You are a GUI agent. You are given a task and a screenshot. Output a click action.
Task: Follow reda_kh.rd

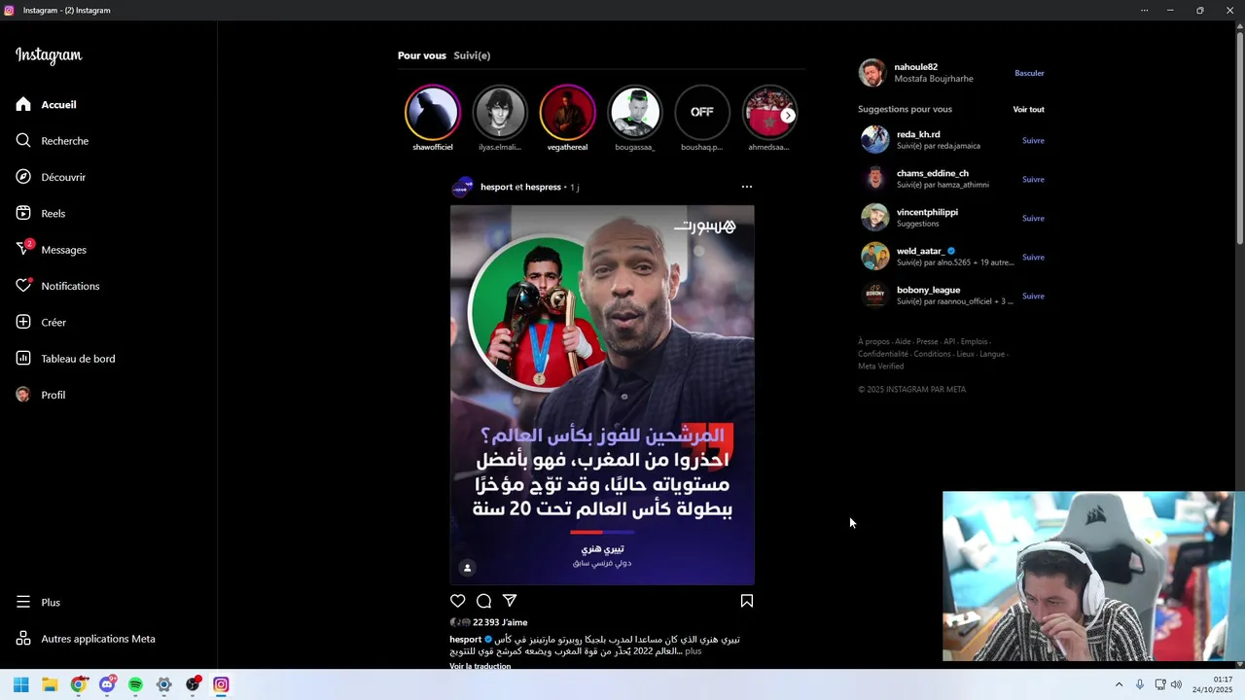click(1033, 140)
